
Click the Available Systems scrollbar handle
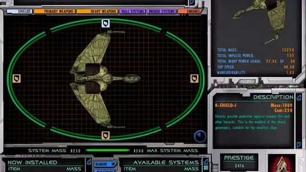tap(206, 168)
